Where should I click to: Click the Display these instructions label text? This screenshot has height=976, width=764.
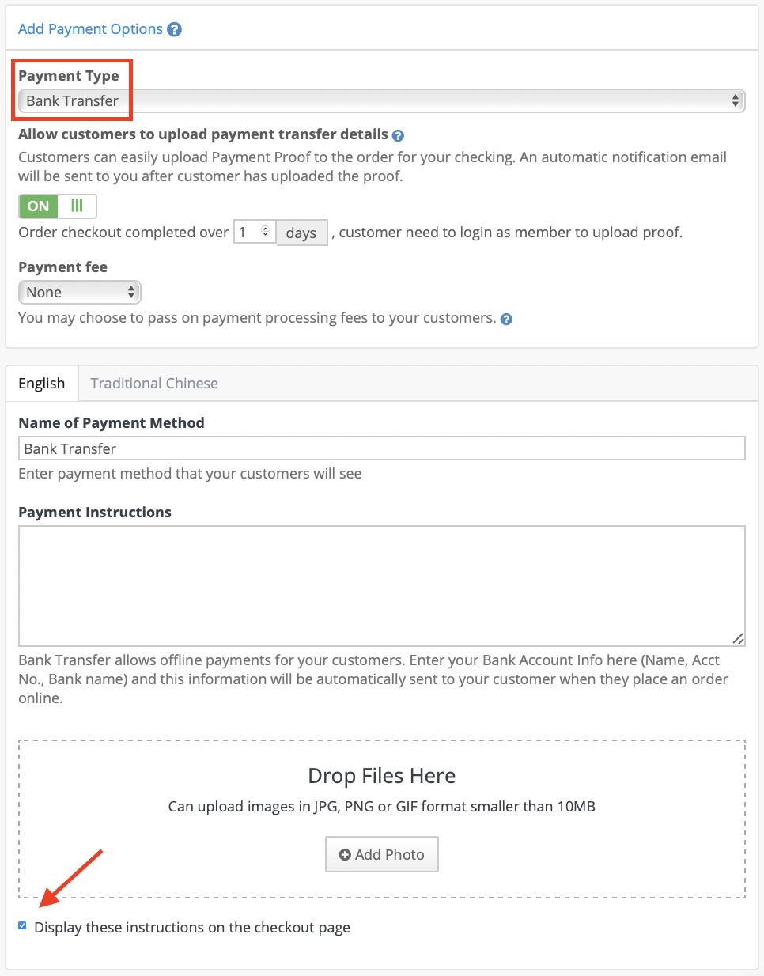(x=192, y=927)
